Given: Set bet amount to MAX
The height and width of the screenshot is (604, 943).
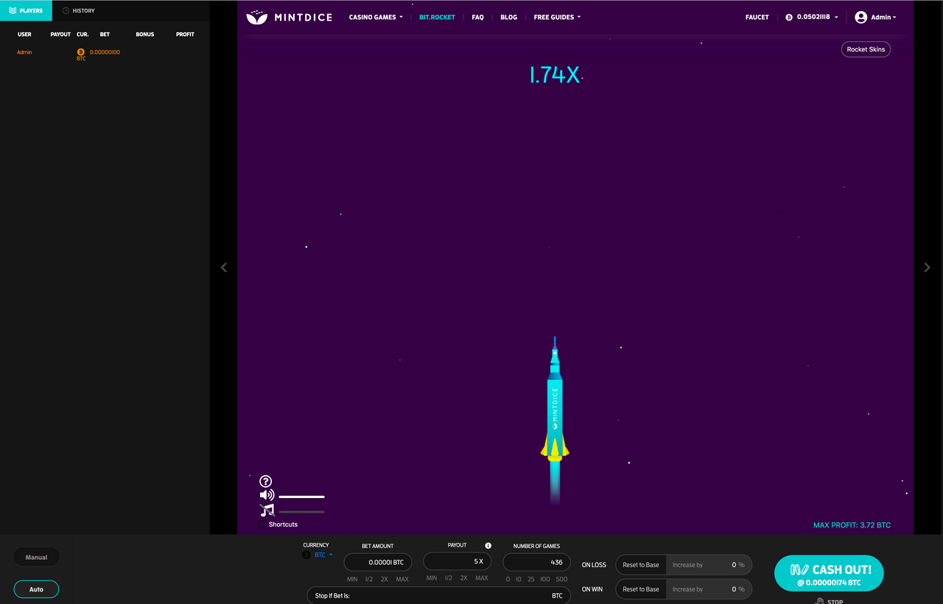Looking at the screenshot, I should [x=402, y=579].
